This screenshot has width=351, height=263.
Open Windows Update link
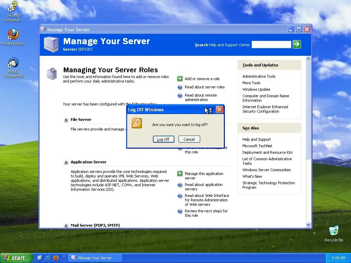click(x=256, y=89)
